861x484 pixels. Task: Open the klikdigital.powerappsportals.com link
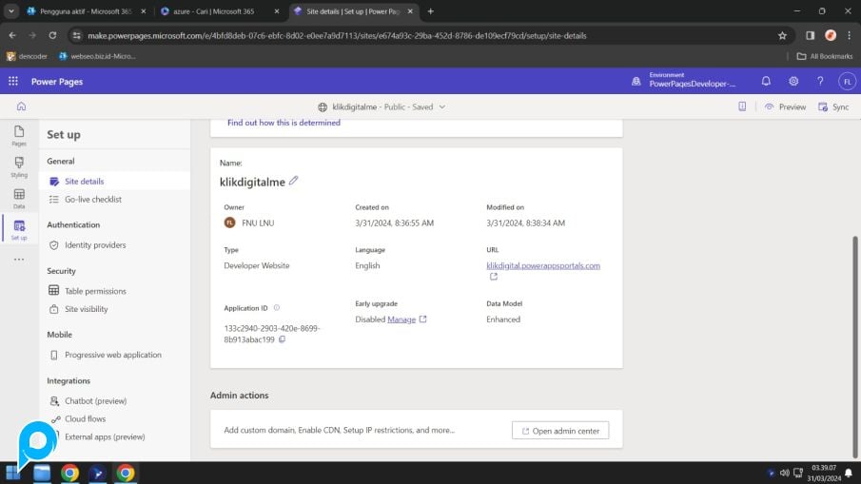pos(542,265)
